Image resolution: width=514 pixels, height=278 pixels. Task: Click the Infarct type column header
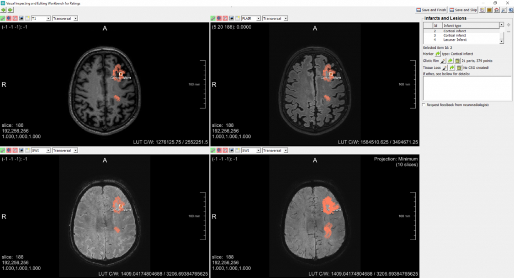click(x=471, y=26)
